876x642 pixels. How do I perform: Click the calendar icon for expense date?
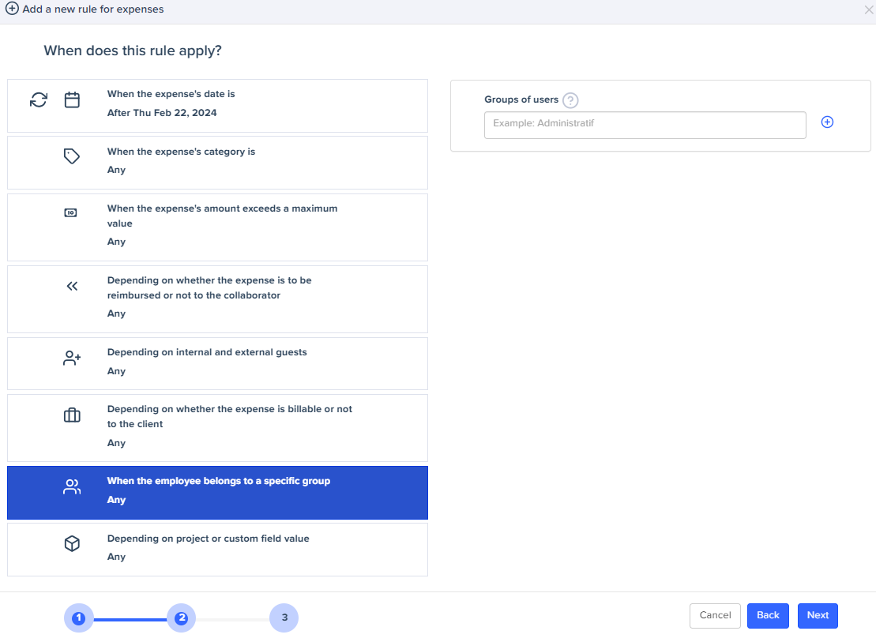pos(72,100)
